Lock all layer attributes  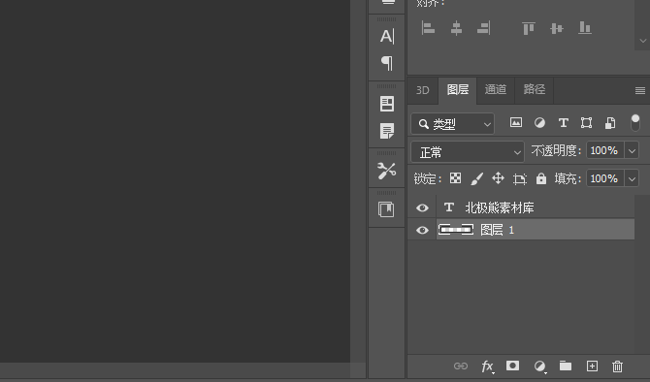pos(541,178)
